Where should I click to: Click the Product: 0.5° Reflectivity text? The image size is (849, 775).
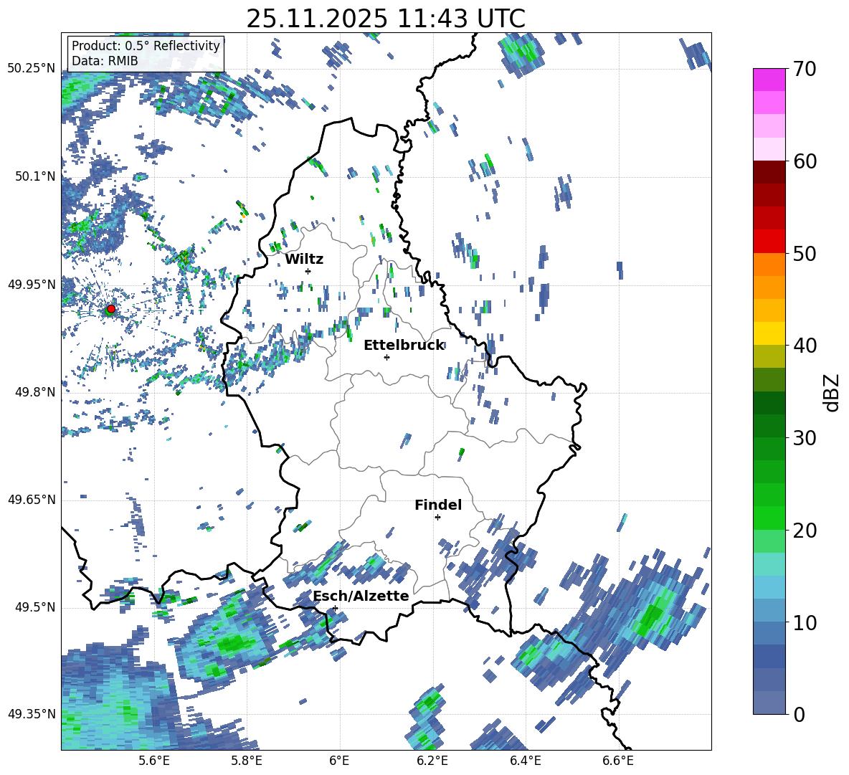click(146, 46)
